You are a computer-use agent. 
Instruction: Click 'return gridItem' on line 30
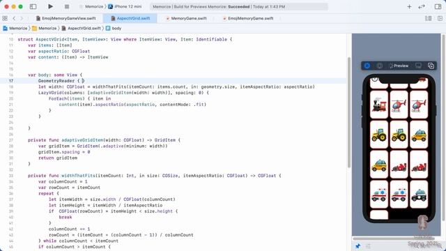[58, 158]
